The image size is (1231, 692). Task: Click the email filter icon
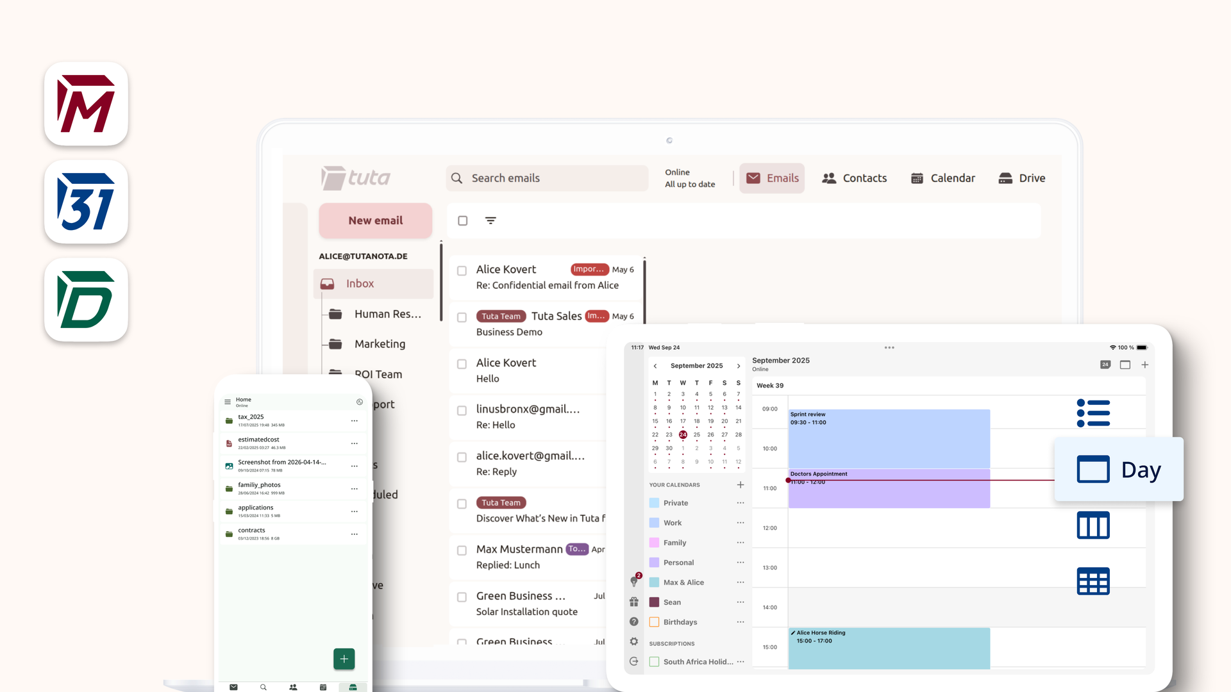pos(490,220)
